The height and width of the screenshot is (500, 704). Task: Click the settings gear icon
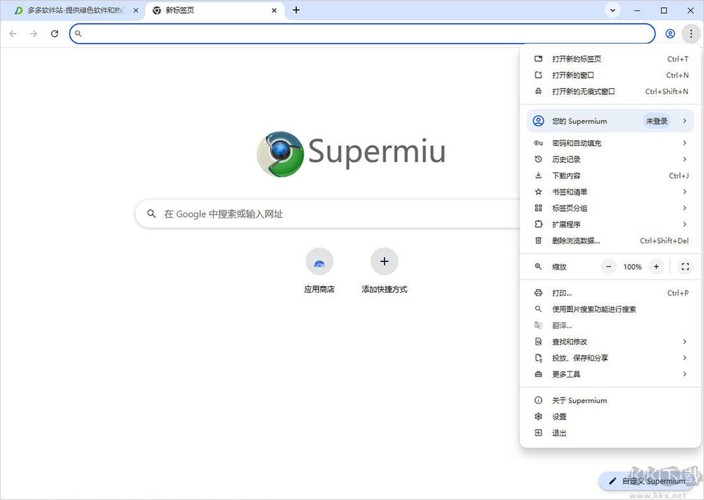(x=538, y=417)
